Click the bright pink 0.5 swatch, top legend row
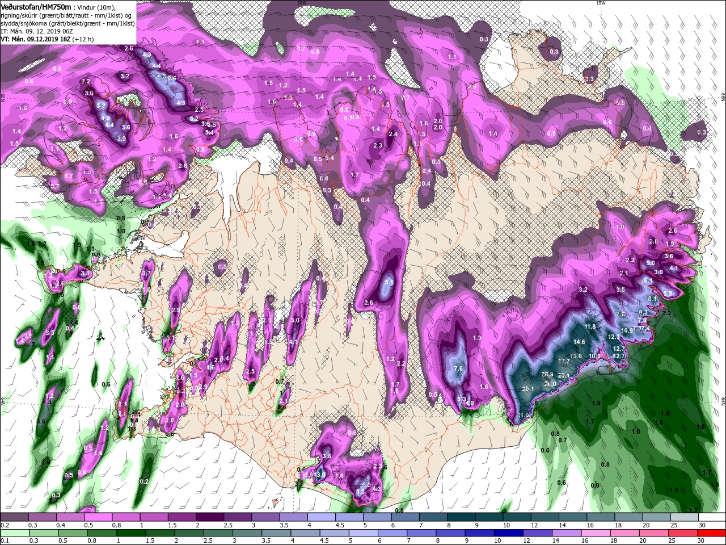Screen dimensions: 726x545 point(98,518)
